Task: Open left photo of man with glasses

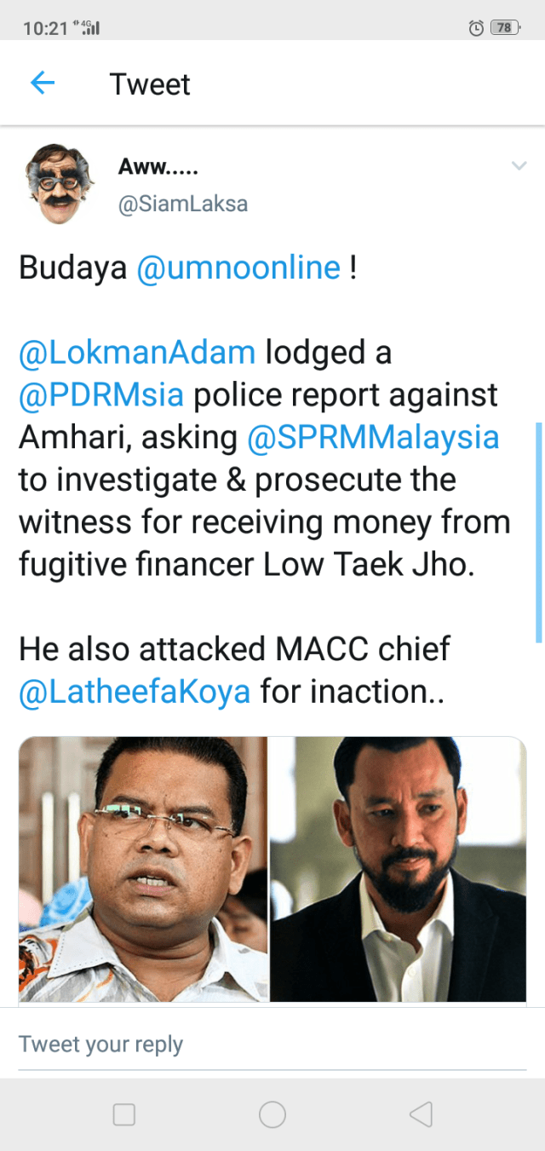Action: coord(143,869)
